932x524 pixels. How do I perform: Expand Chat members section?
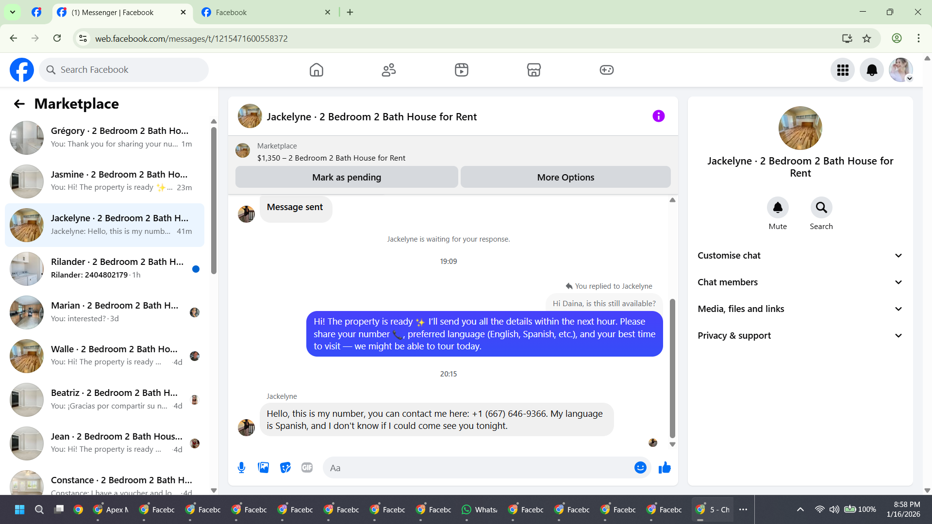click(800, 282)
